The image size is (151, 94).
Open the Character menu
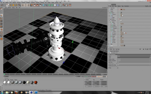33,3
